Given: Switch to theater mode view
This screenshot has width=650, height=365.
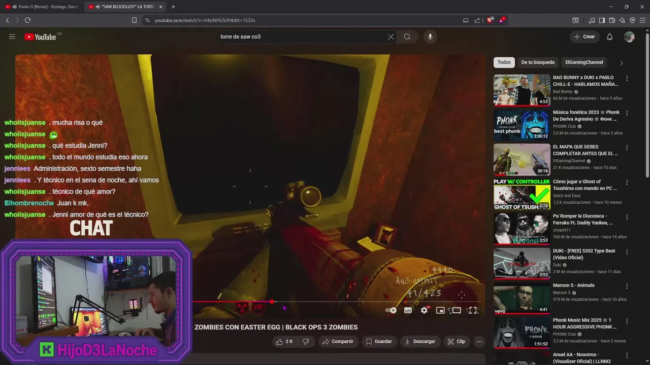Looking at the screenshot, I should 457,310.
